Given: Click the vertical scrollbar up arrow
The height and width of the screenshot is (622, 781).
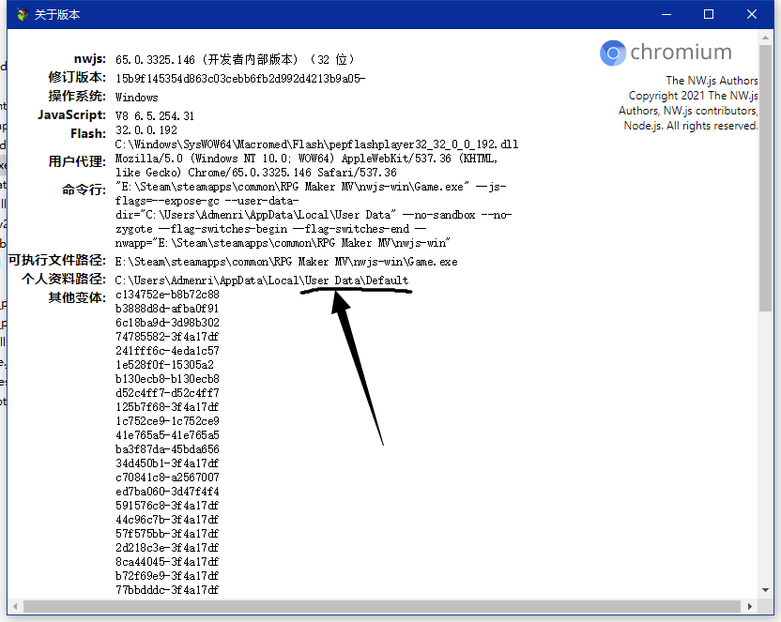Looking at the screenshot, I should coord(766,38).
